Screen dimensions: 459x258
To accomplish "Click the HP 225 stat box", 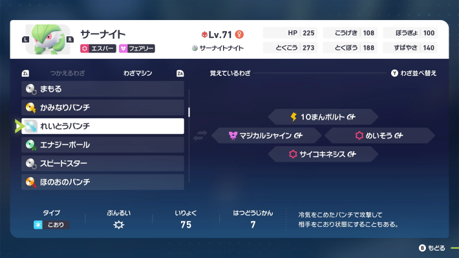I will click(290, 33).
